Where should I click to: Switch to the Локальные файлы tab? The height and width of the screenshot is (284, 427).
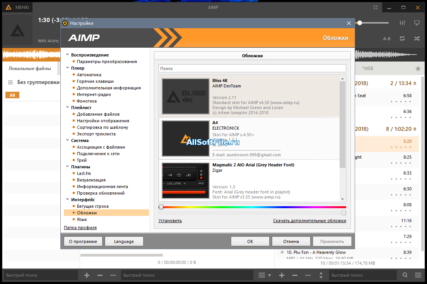coord(30,68)
